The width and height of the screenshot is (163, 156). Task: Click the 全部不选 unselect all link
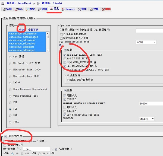(32, 30)
